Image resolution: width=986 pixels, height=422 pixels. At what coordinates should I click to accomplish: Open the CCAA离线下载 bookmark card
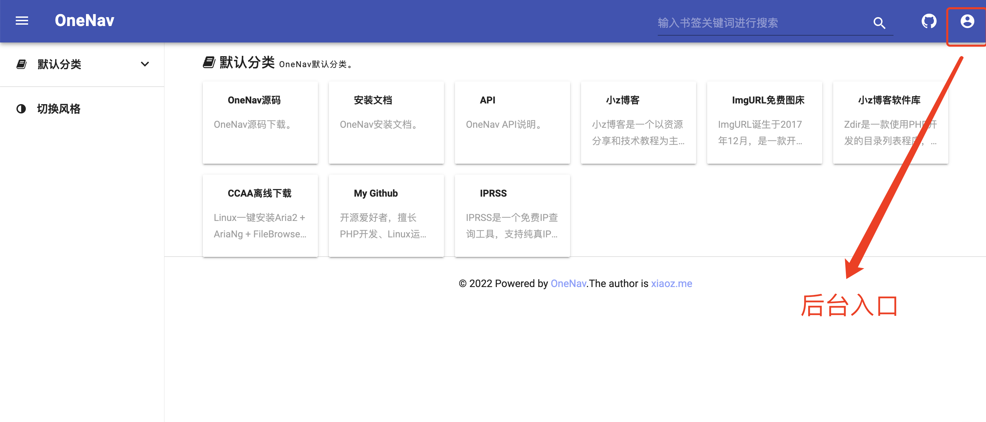point(260,216)
